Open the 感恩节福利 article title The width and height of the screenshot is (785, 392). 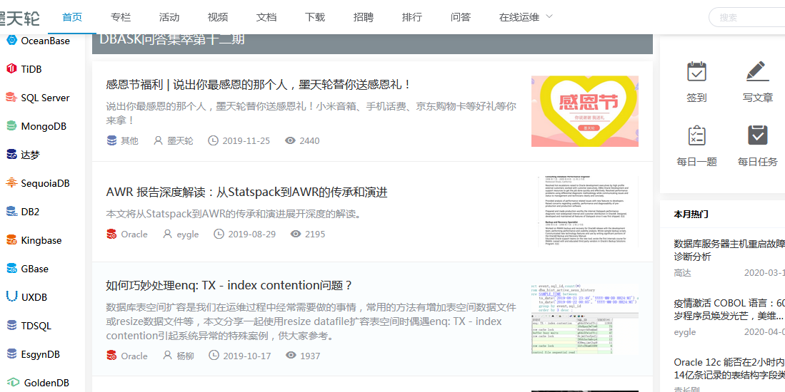(259, 84)
